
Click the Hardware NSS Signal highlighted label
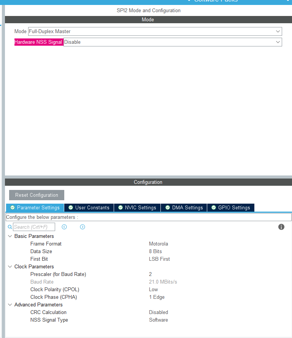[38, 42]
